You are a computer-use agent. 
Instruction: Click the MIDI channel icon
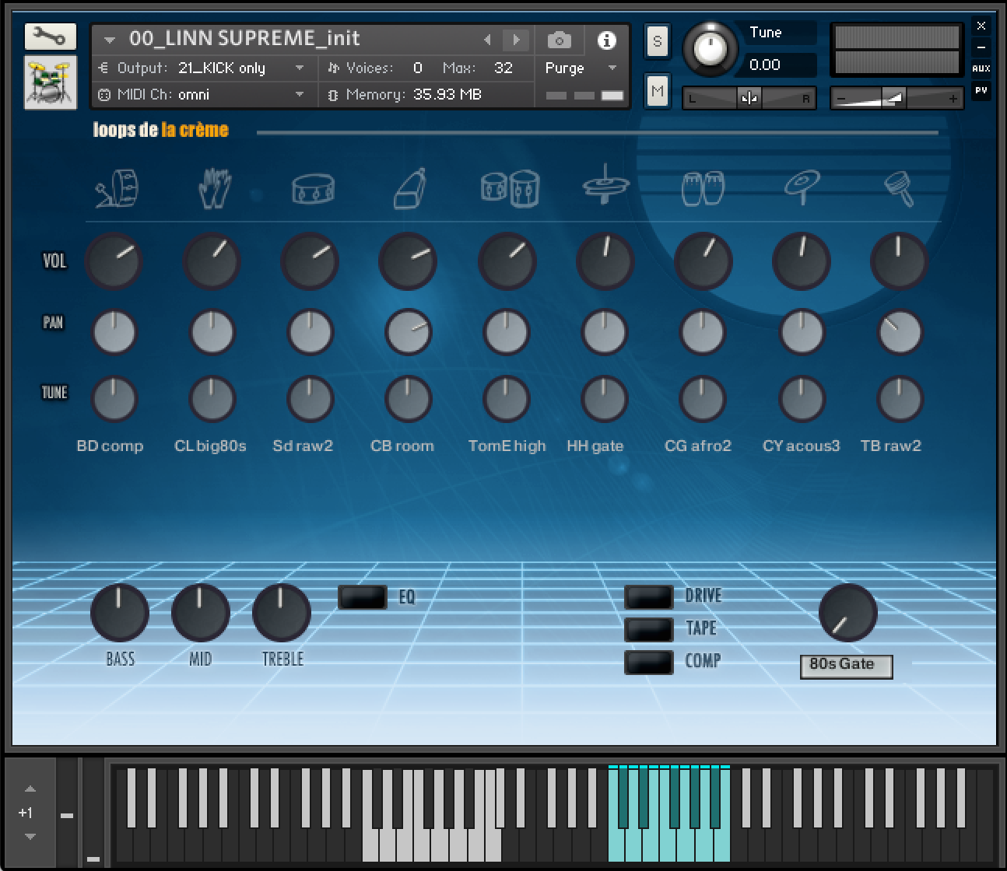point(104,95)
